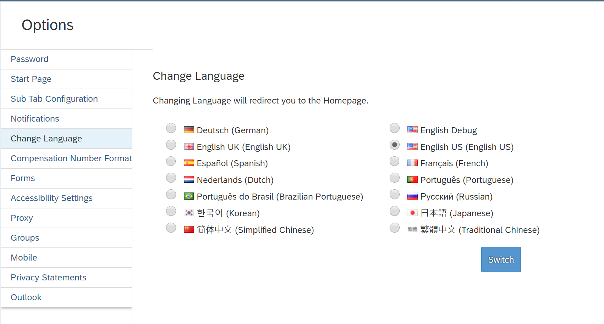
Task: Select the Simplified Chinese radio button
Action: 171,228
